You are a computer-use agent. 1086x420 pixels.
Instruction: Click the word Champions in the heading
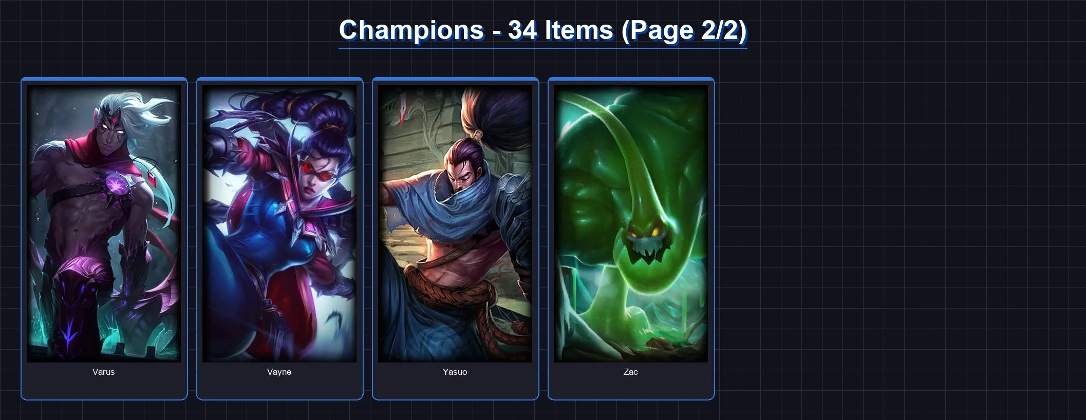[x=411, y=30]
